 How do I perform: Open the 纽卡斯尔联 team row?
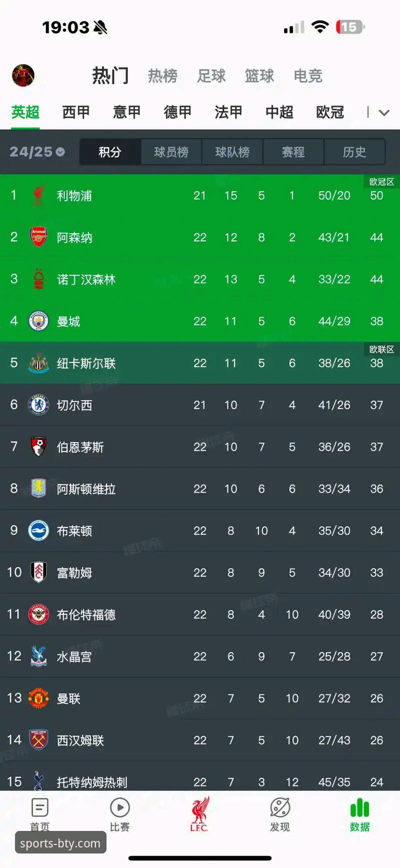point(200,363)
